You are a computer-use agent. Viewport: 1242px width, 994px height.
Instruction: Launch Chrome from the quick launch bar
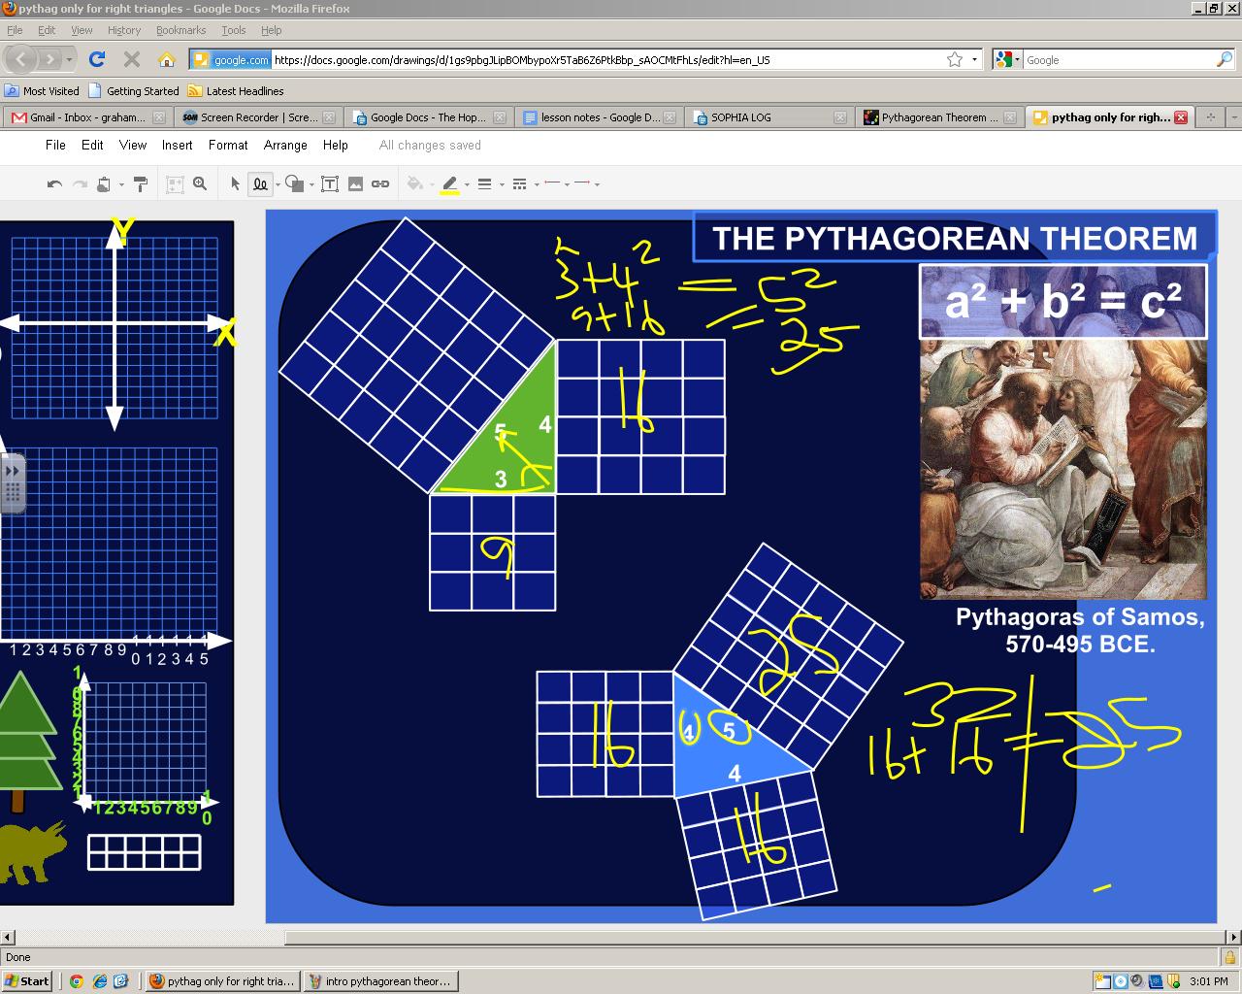click(77, 980)
